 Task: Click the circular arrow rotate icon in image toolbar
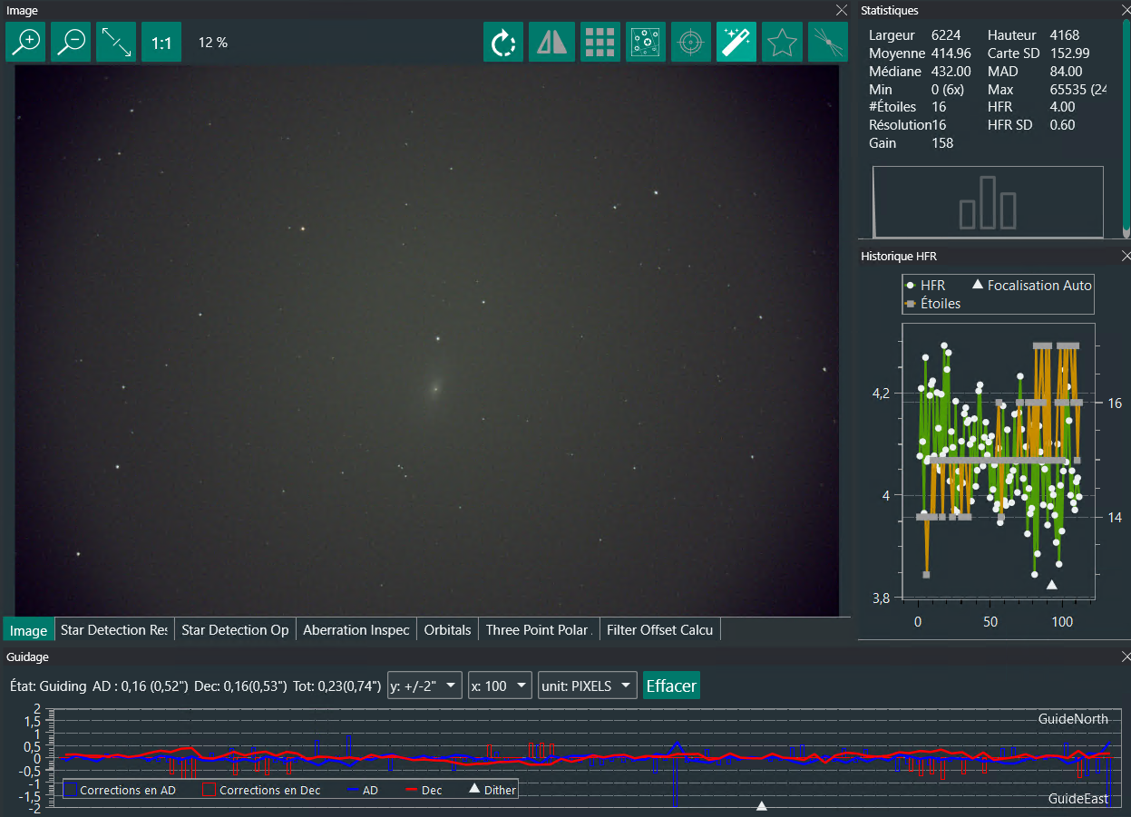tap(503, 43)
